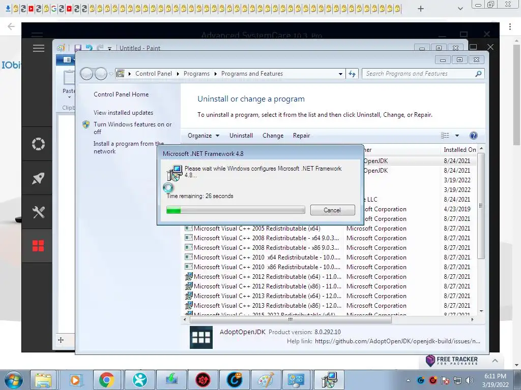Switch to the Paint taskbar icon

point(266,380)
